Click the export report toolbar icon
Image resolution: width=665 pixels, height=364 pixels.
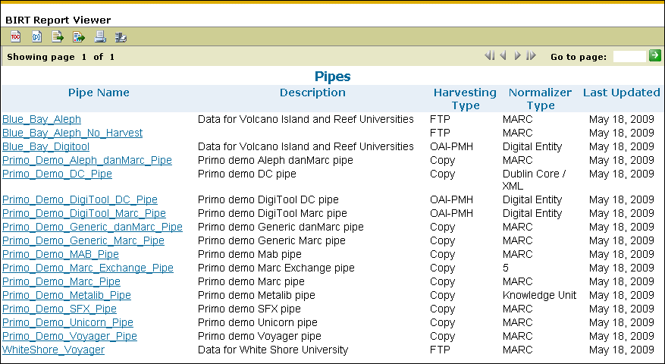(x=79, y=37)
